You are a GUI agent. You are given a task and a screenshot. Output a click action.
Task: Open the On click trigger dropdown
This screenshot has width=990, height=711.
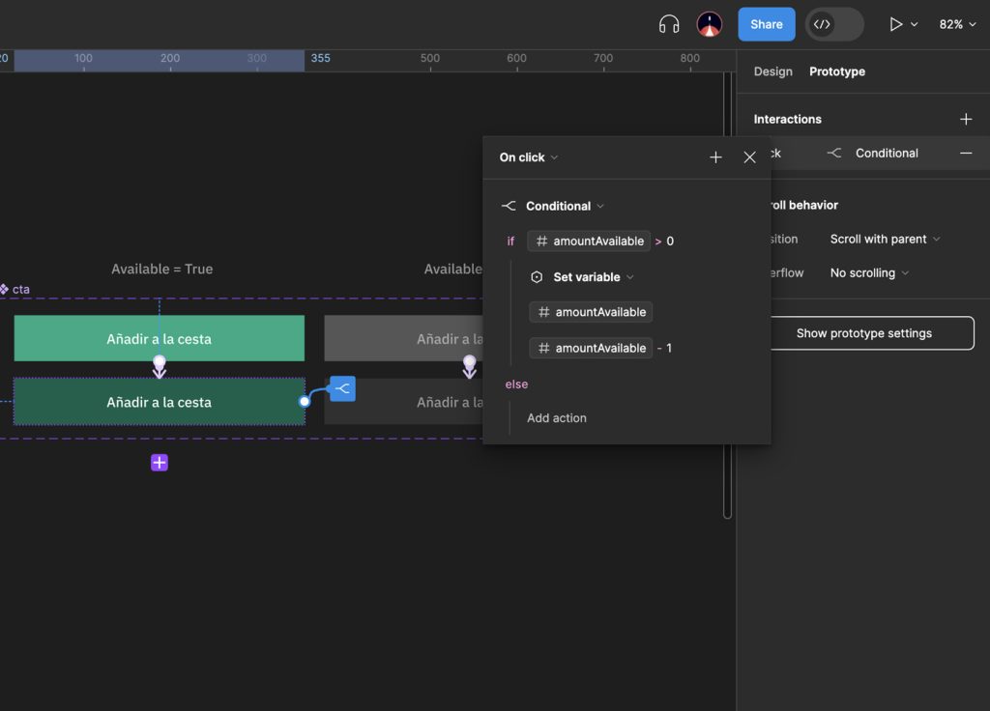tap(527, 156)
